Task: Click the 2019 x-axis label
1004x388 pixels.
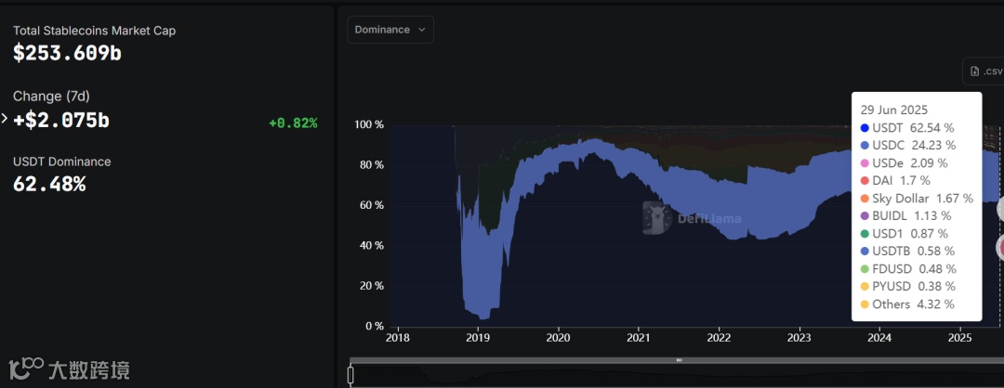Action: tap(478, 337)
